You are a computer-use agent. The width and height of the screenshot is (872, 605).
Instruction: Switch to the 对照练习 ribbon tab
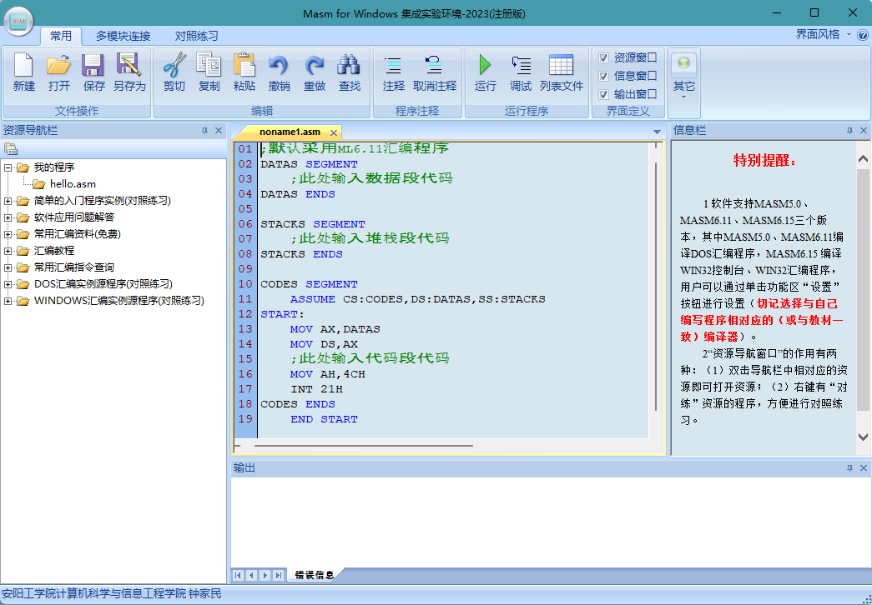tap(197, 36)
